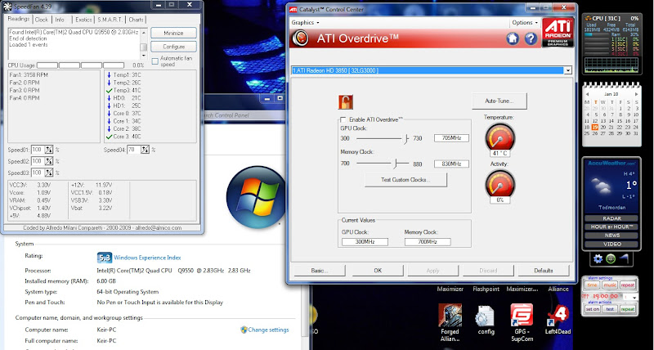Viewport: 654px width, 350px height.
Task: Toggle the upper repeat button in alarm settings
Action: click(628, 285)
